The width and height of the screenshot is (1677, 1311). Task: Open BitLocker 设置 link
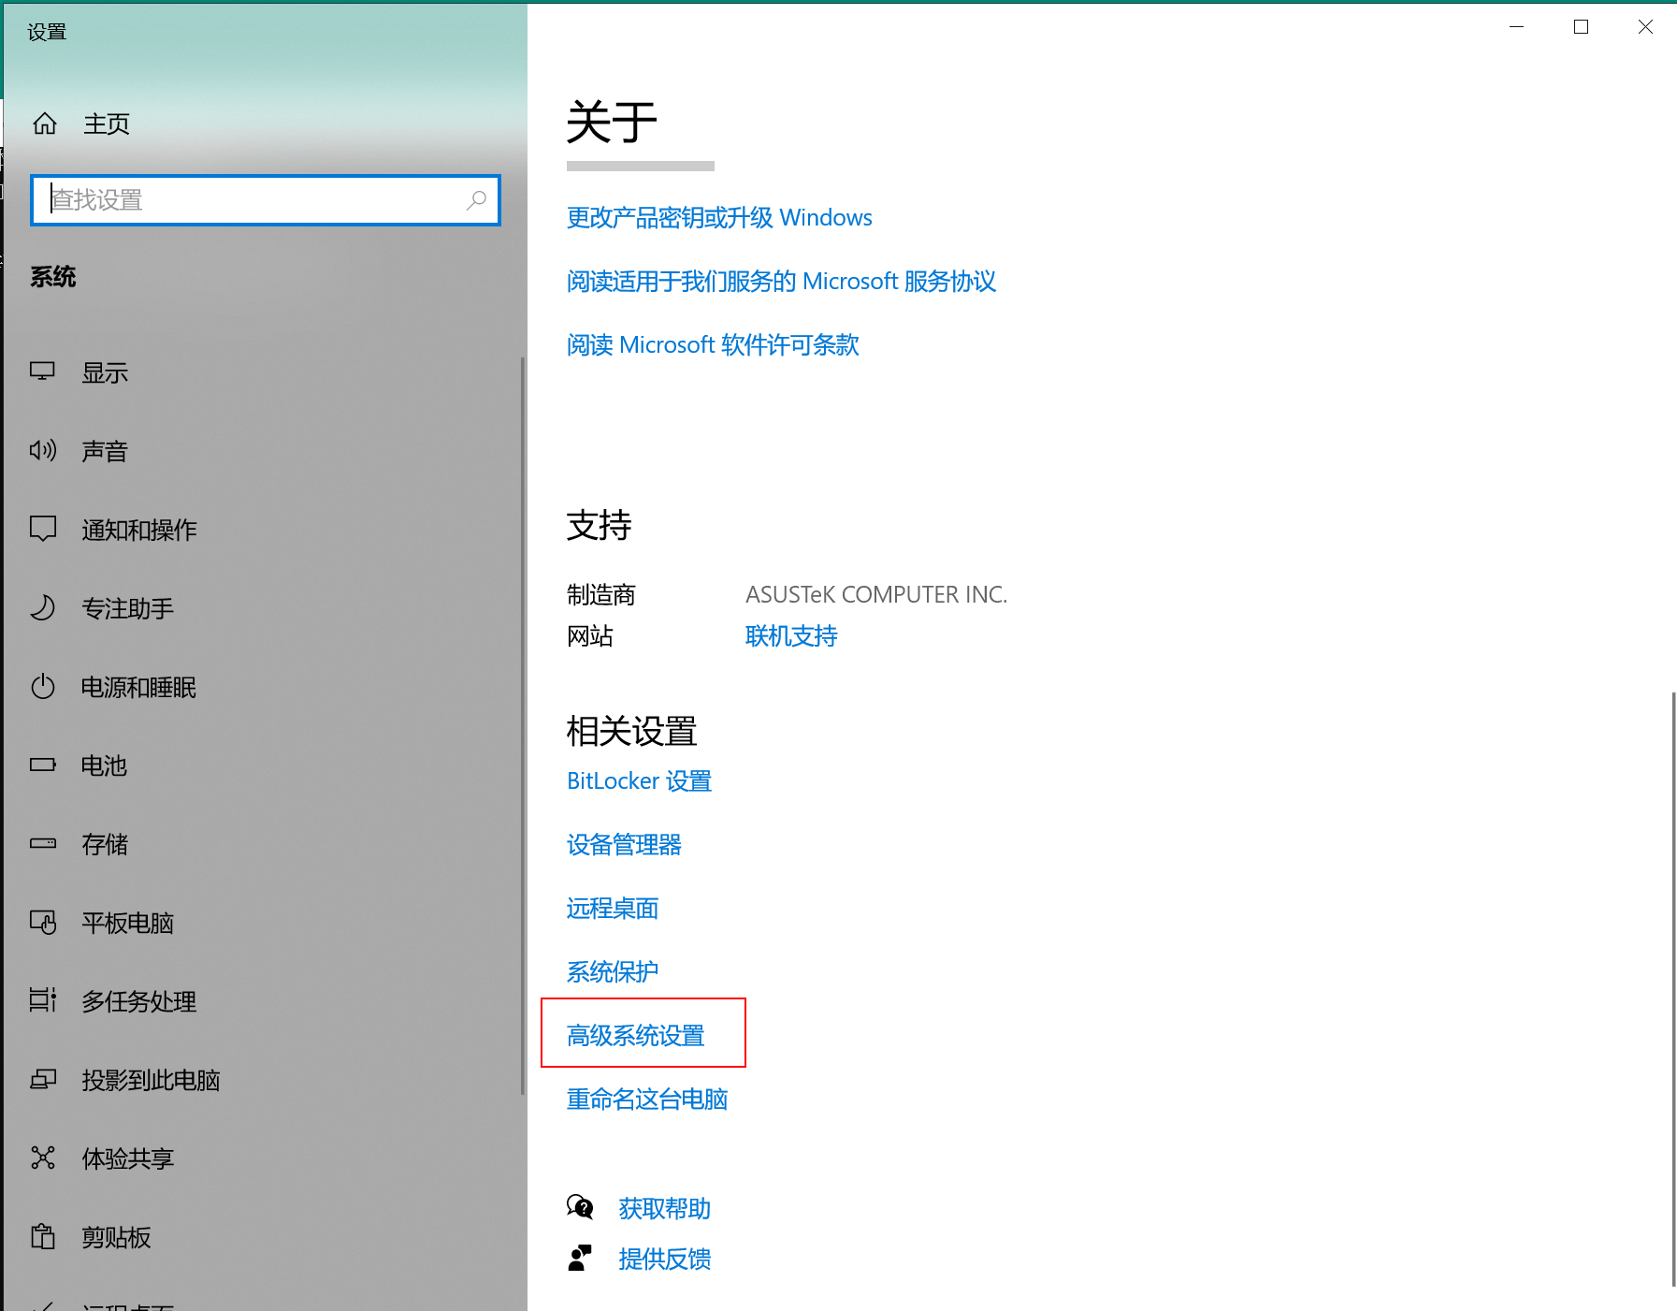click(x=639, y=780)
